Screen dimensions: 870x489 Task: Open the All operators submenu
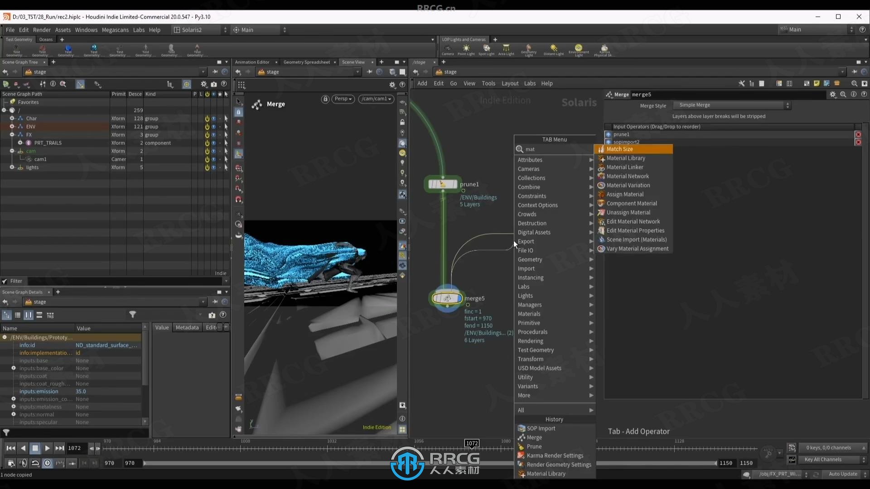[555, 410]
